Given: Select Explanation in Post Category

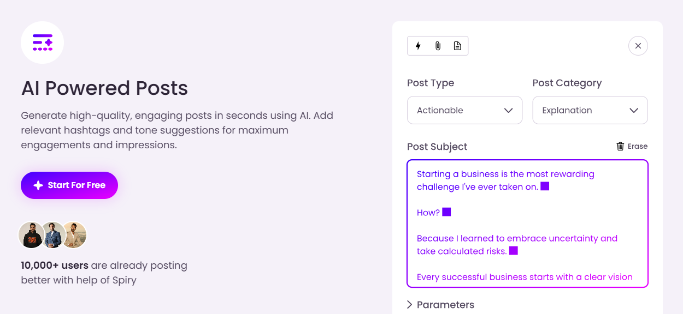Looking at the screenshot, I should [x=590, y=110].
